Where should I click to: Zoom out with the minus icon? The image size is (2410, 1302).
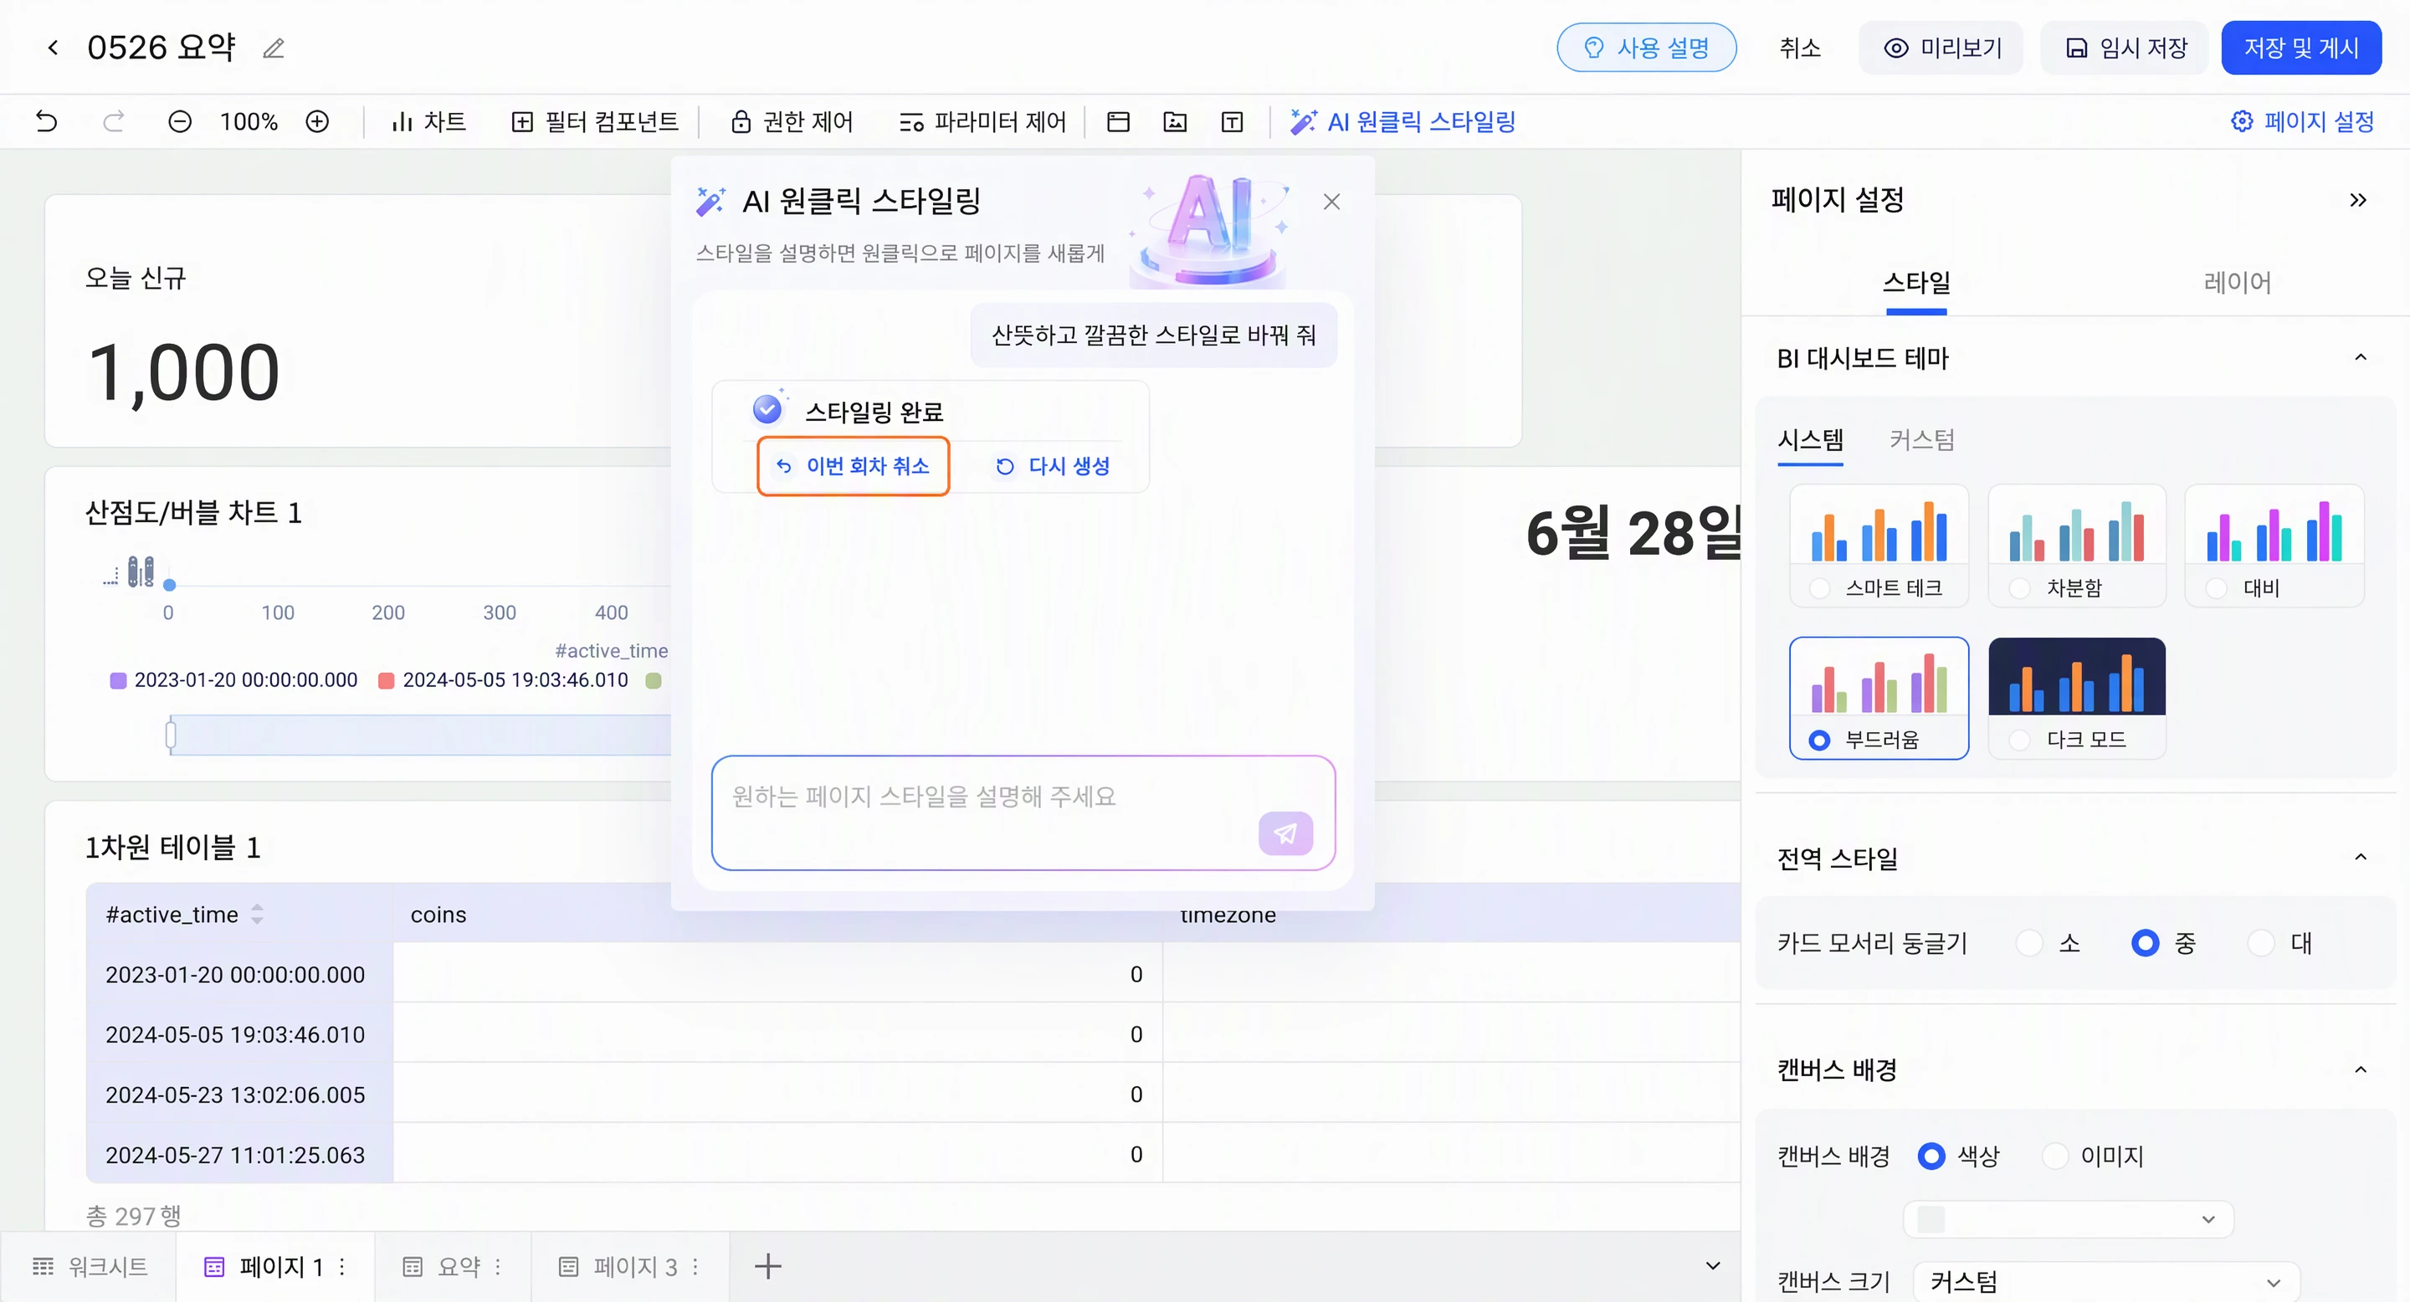coord(180,121)
